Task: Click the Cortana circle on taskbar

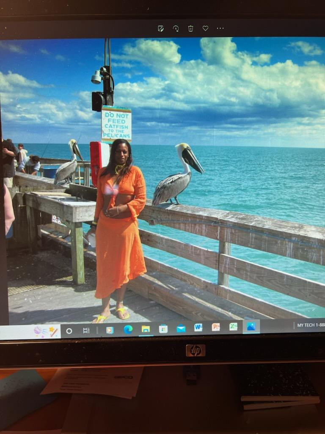Action: (69, 331)
